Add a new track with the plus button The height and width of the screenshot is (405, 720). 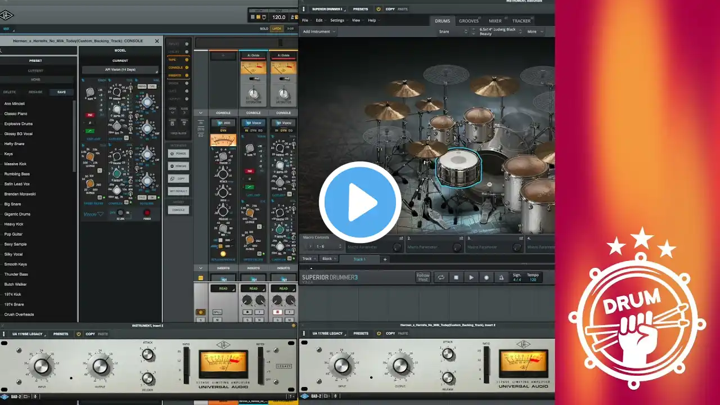(x=385, y=259)
